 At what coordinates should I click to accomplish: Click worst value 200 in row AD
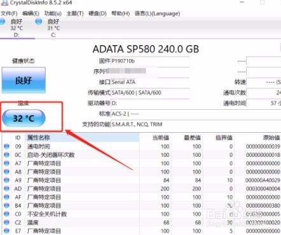[196, 189]
